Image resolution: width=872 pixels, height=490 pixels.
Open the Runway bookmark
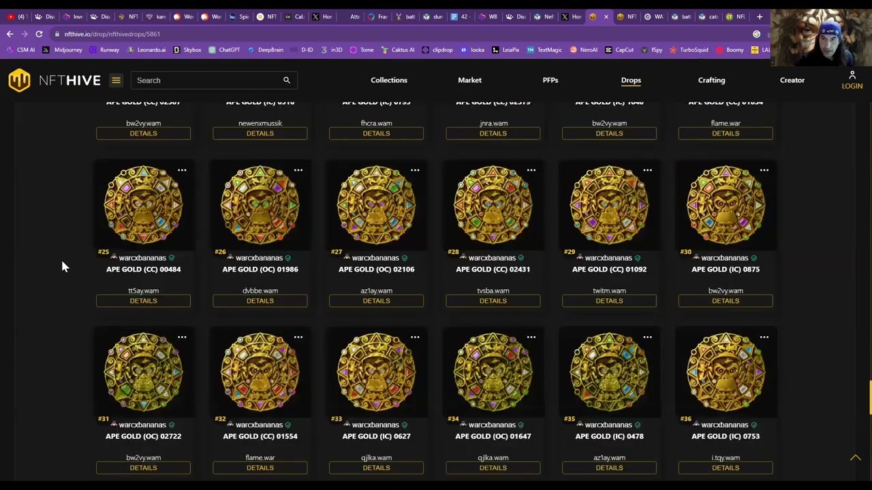104,50
